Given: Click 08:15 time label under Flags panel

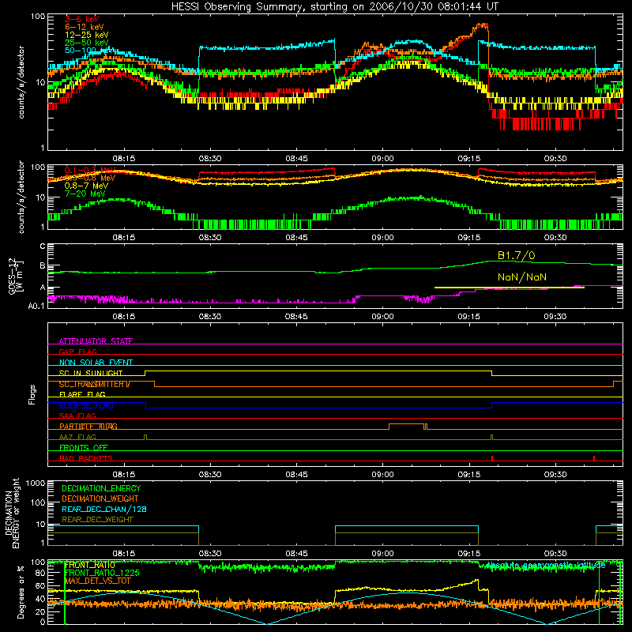Looking at the screenshot, I should (123, 475).
